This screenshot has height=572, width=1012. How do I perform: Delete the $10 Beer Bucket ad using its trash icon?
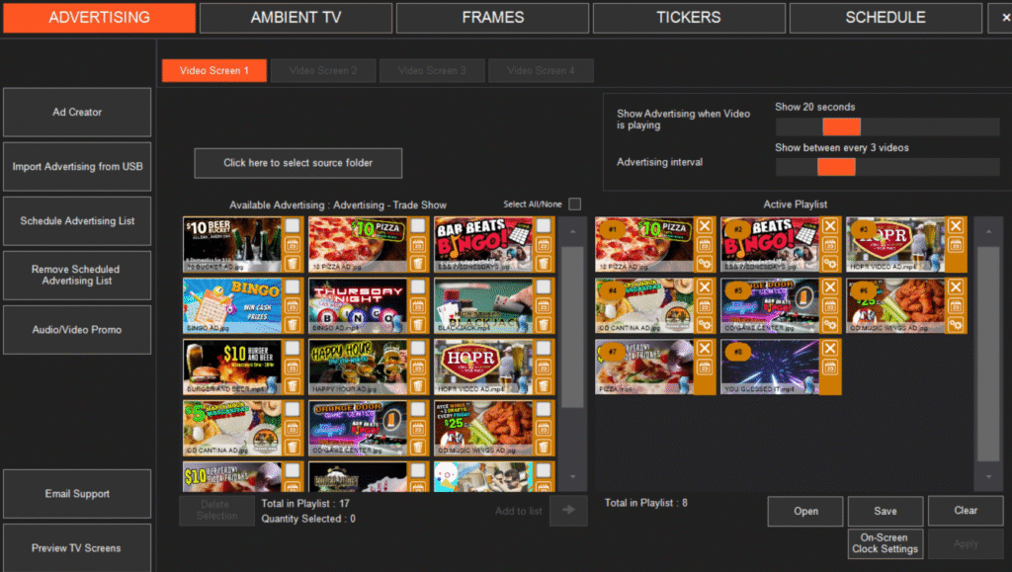[x=293, y=263]
